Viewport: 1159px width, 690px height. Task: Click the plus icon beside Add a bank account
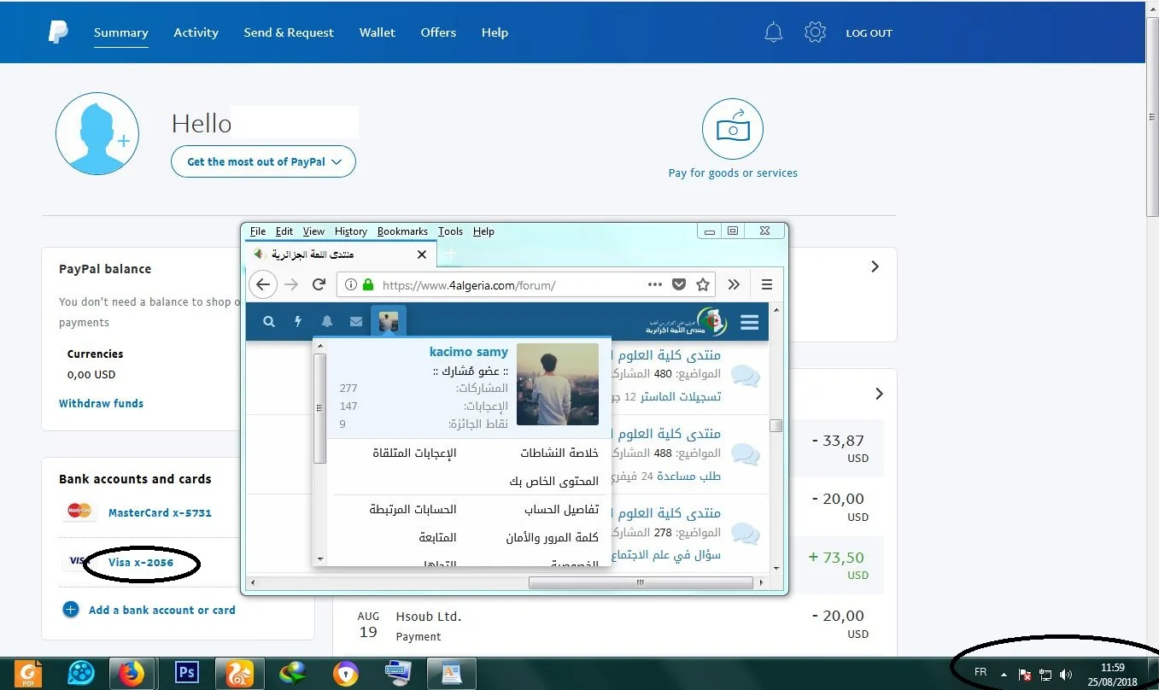pyautogui.click(x=71, y=610)
